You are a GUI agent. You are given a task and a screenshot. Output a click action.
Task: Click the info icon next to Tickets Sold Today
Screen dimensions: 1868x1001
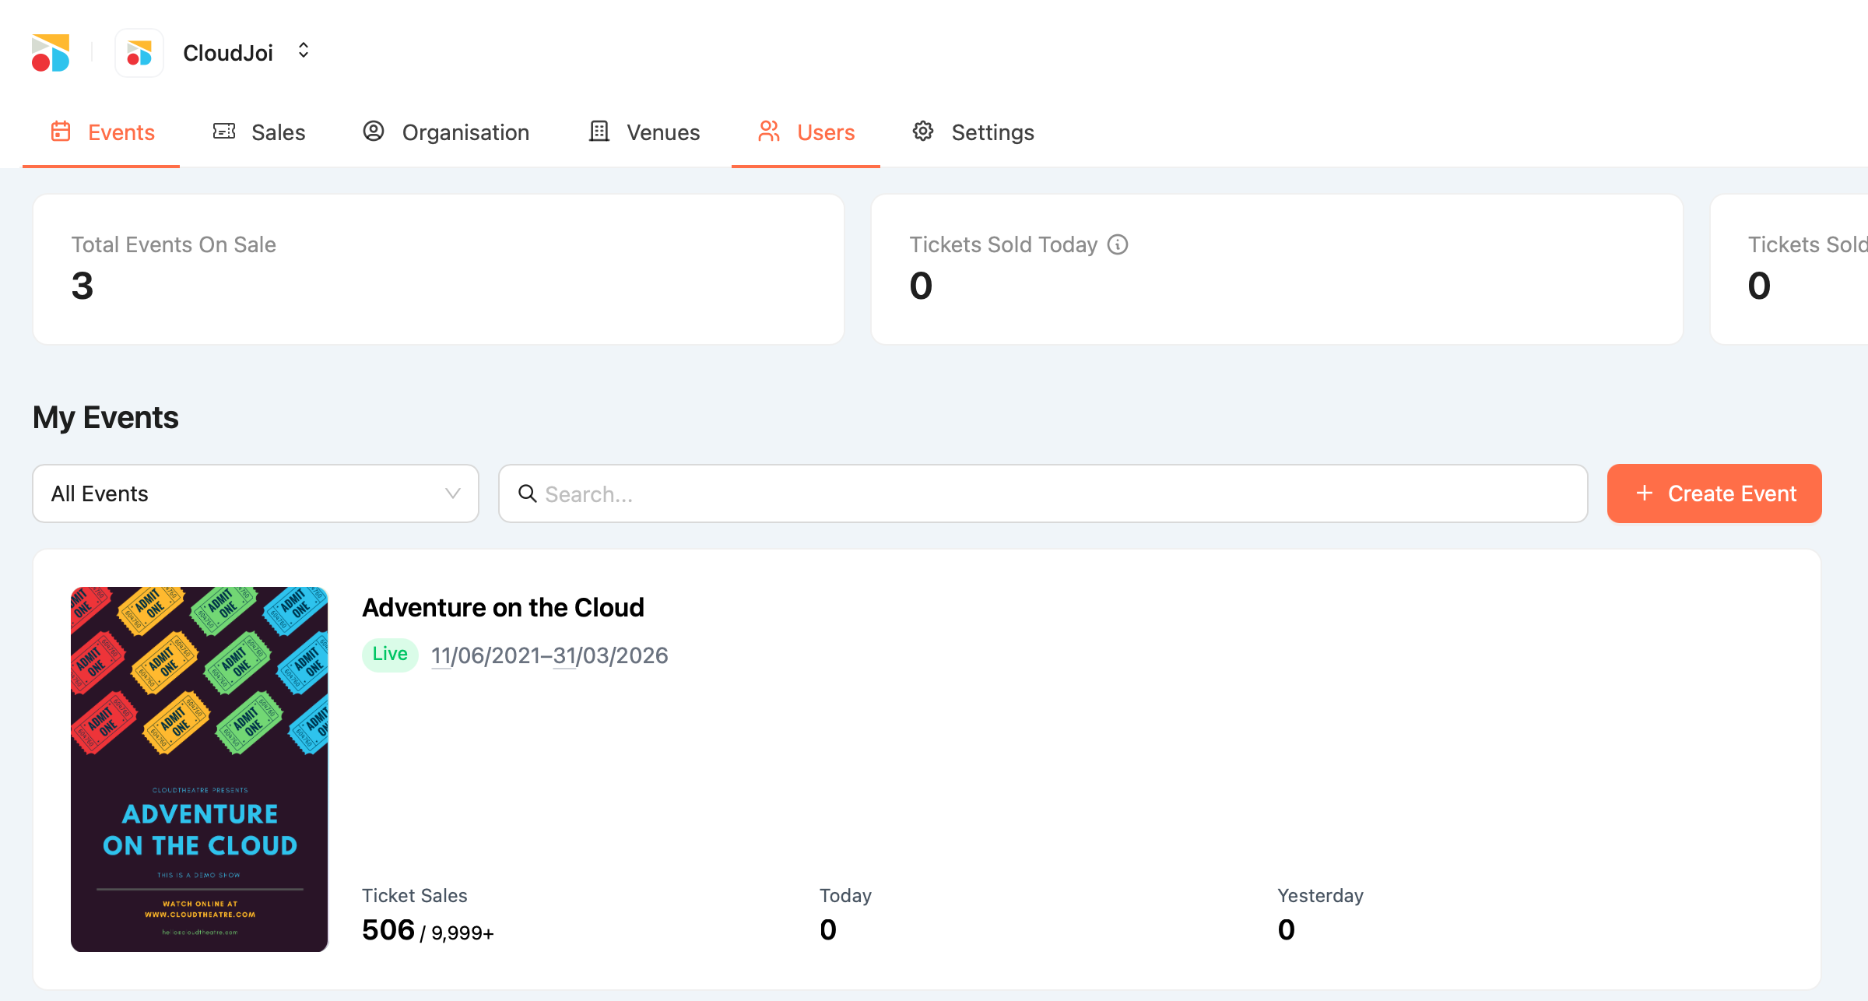[x=1118, y=244]
